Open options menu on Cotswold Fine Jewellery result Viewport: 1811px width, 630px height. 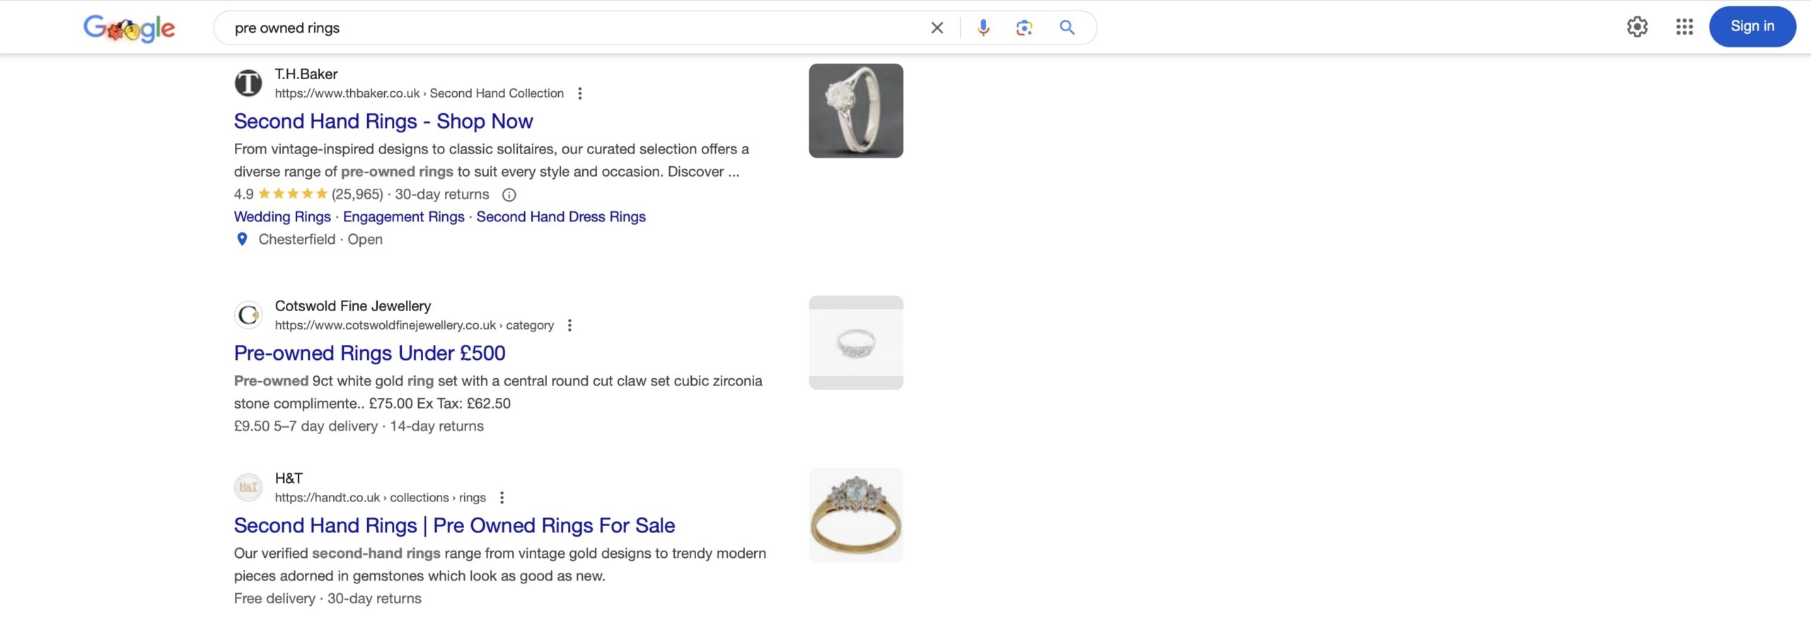pyautogui.click(x=571, y=325)
